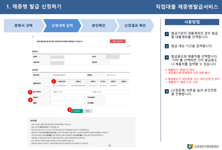The height and width of the screenshot is (150, 222).
Task: Click the 대출계좌번호 column header
Action: 62,81
